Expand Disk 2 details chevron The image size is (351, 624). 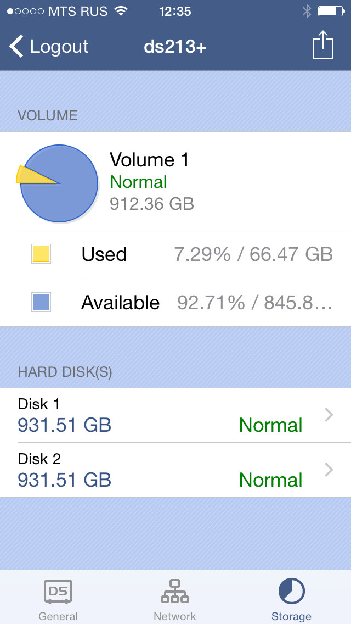(329, 470)
